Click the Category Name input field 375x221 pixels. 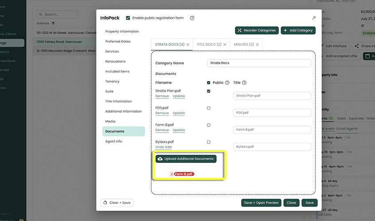tap(259, 63)
